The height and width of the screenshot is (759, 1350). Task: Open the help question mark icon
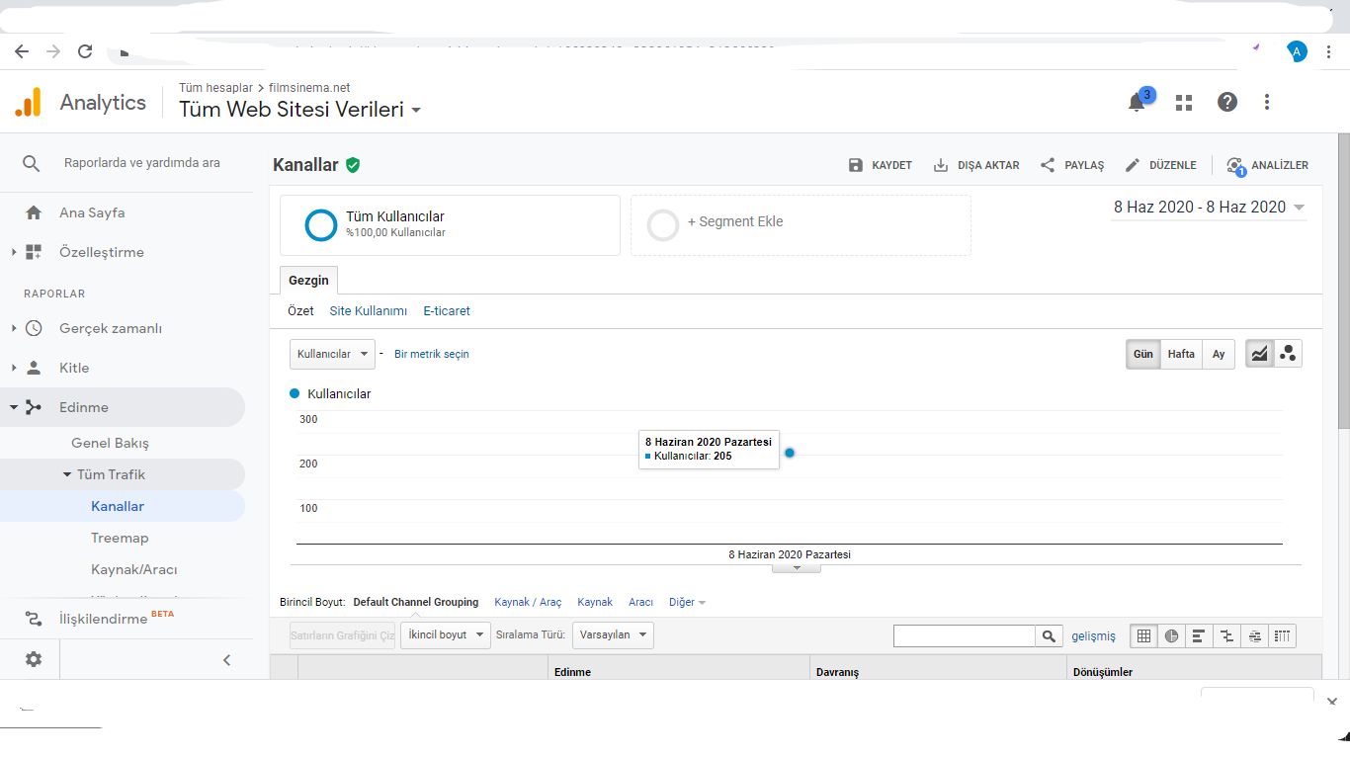1227,102
